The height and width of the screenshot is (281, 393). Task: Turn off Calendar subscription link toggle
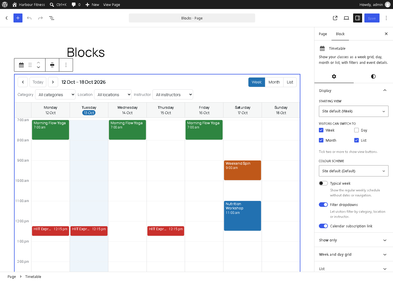[x=323, y=226]
